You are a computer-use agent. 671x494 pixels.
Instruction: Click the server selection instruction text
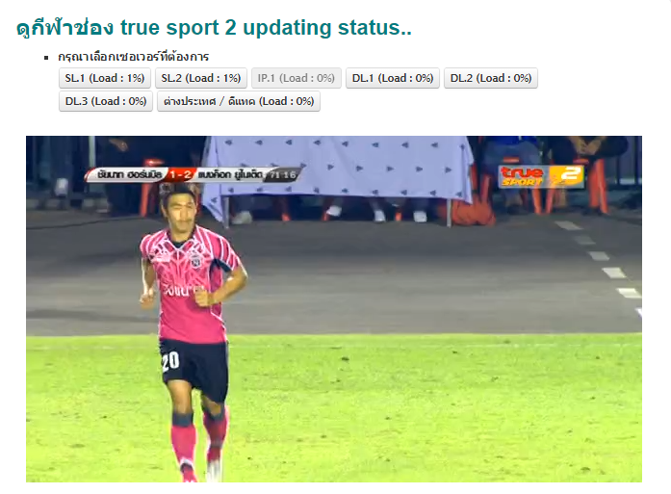click(x=134, y=57)
